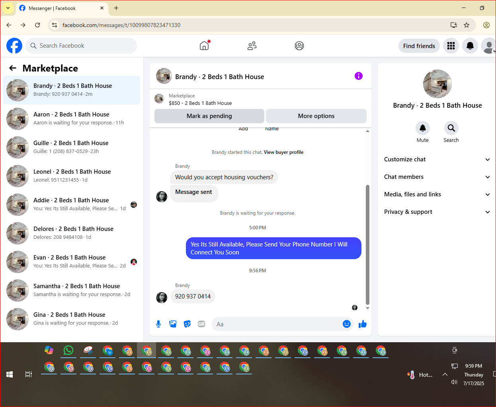Viewport: 496px width, 407px height.
Task: Show hidden system tray icons chevron
Action: (x=445, y=374)
